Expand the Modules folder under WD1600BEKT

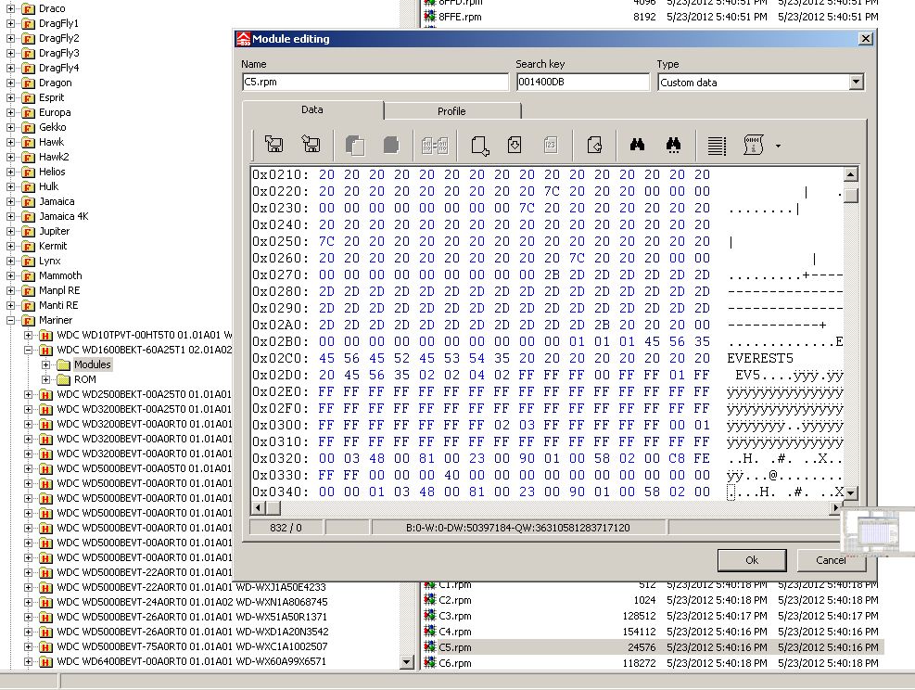tap(45, 364)
